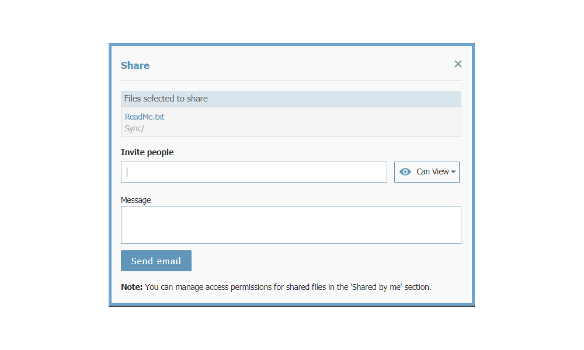Click the divider line under the Share title

click(291, 80)
